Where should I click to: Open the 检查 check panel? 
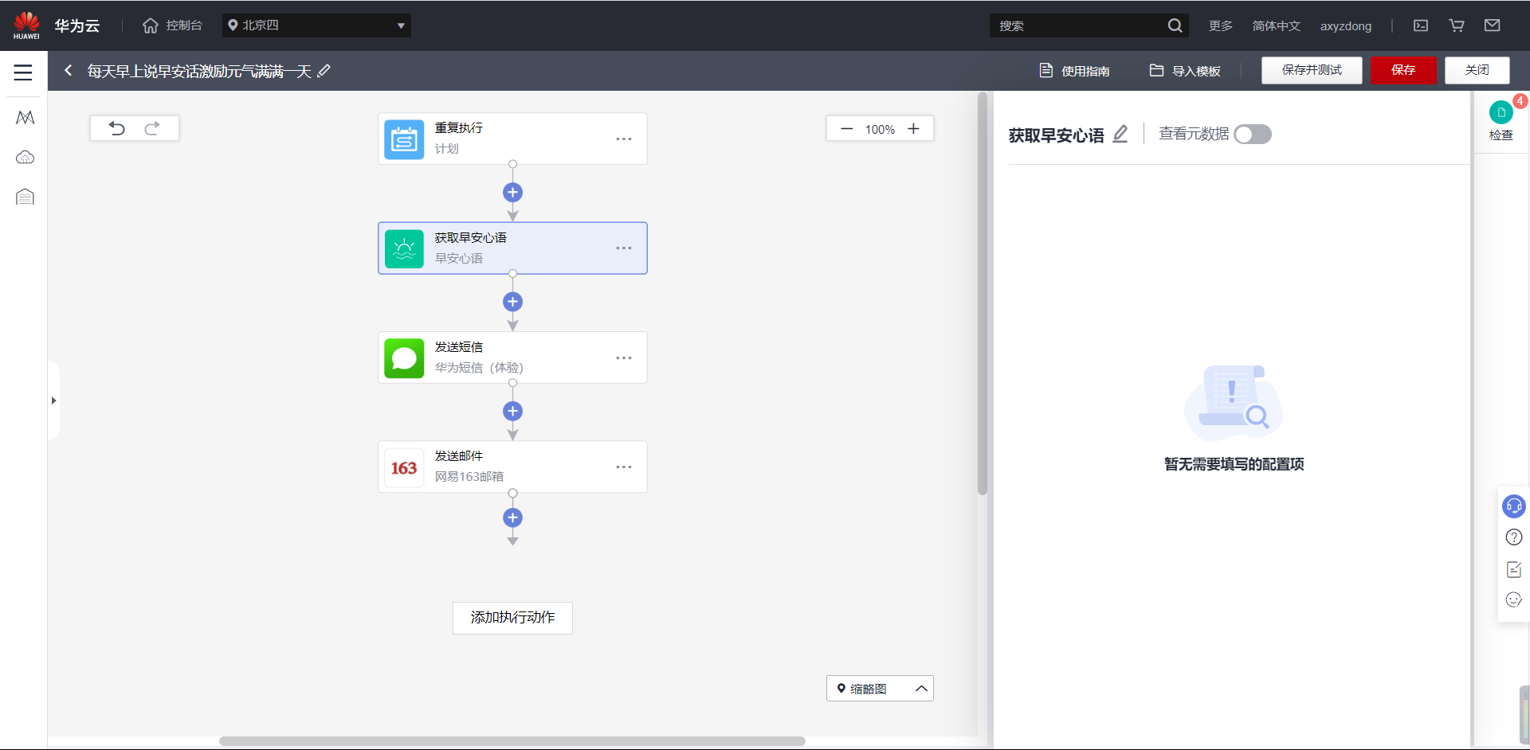pyautogui.click(x=1501, y=121)
